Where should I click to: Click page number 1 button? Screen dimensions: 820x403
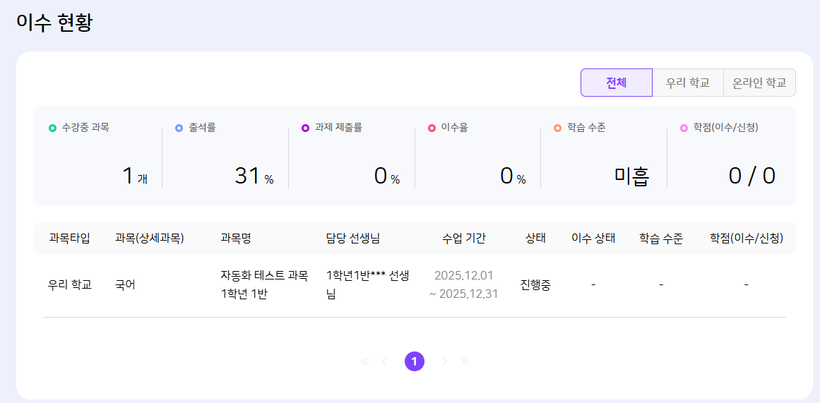click(x=415, y=361)
